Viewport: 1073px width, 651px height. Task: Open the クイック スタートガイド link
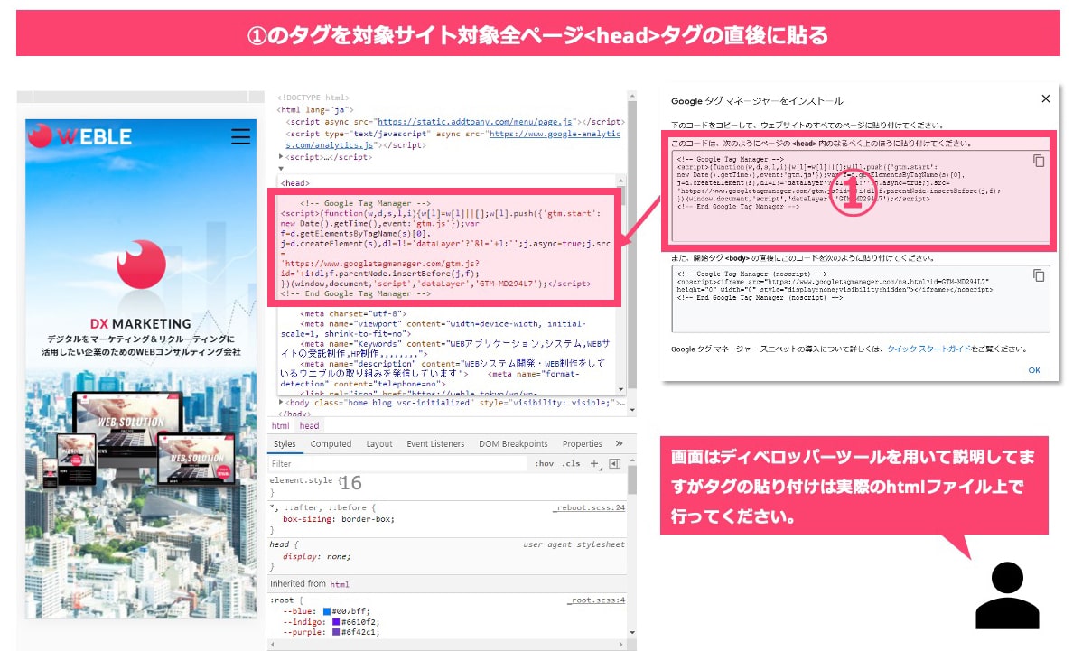(x=928, y=349)
